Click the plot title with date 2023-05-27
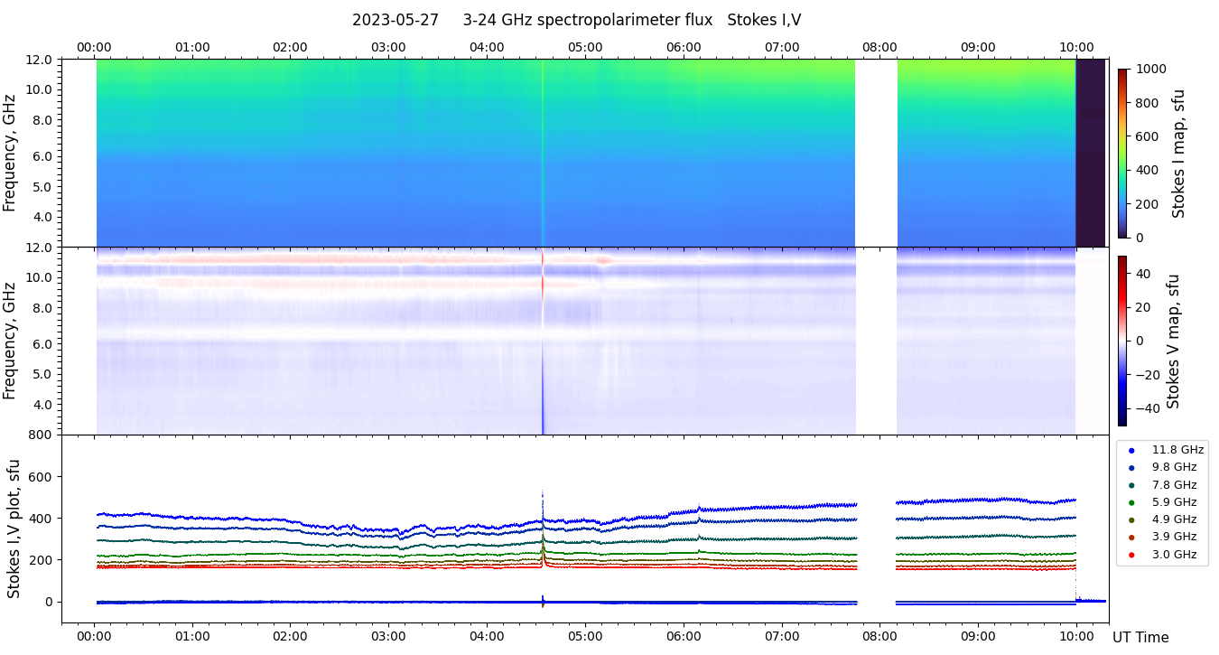The height and width of the screenshot is (655, 1219). tap(576, 20)
